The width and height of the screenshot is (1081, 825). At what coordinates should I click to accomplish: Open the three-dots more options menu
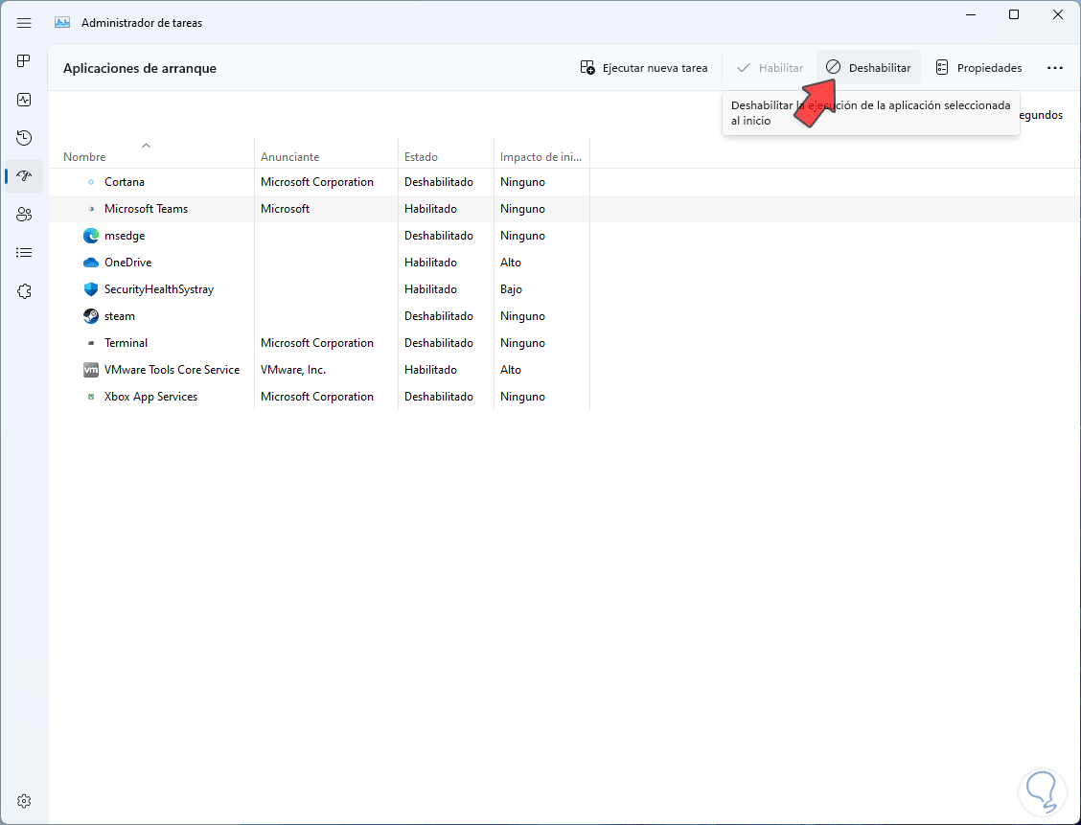click(1055, 67)
